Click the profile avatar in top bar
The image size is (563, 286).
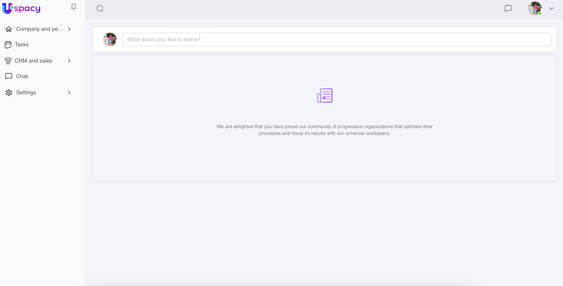coord(534,8)
